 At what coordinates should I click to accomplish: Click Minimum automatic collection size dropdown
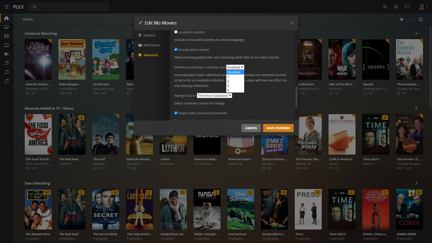[x=235, y=67]
